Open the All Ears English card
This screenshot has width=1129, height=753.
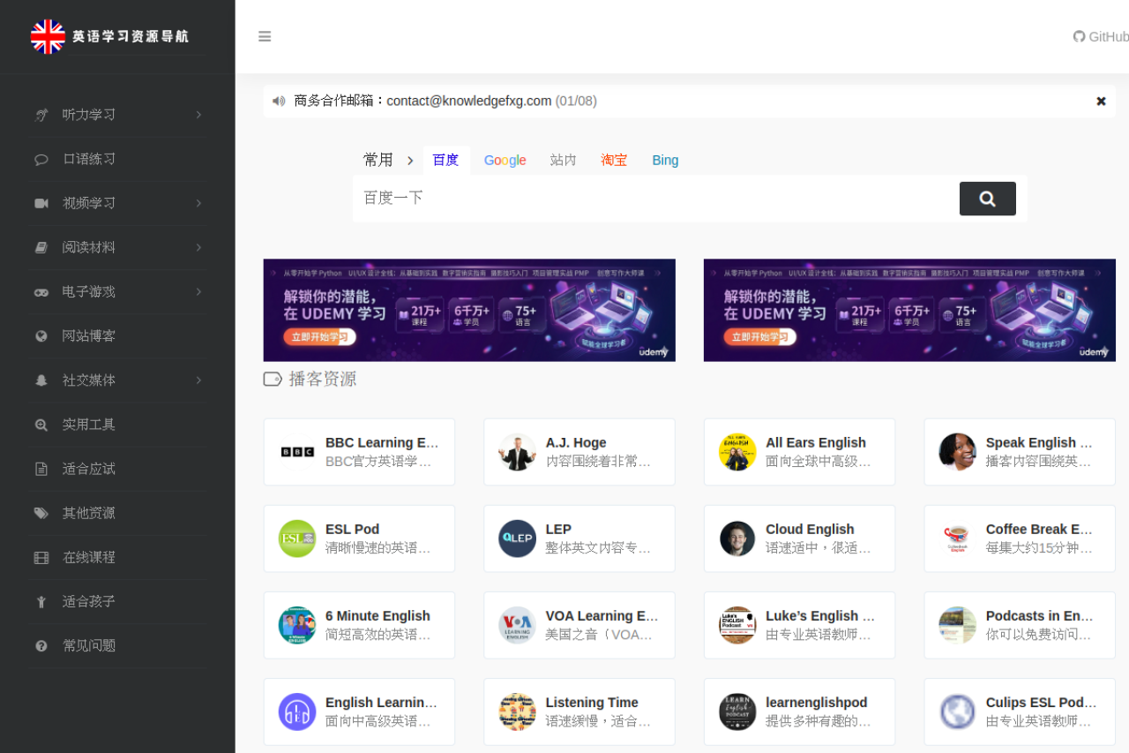(799, 452)
